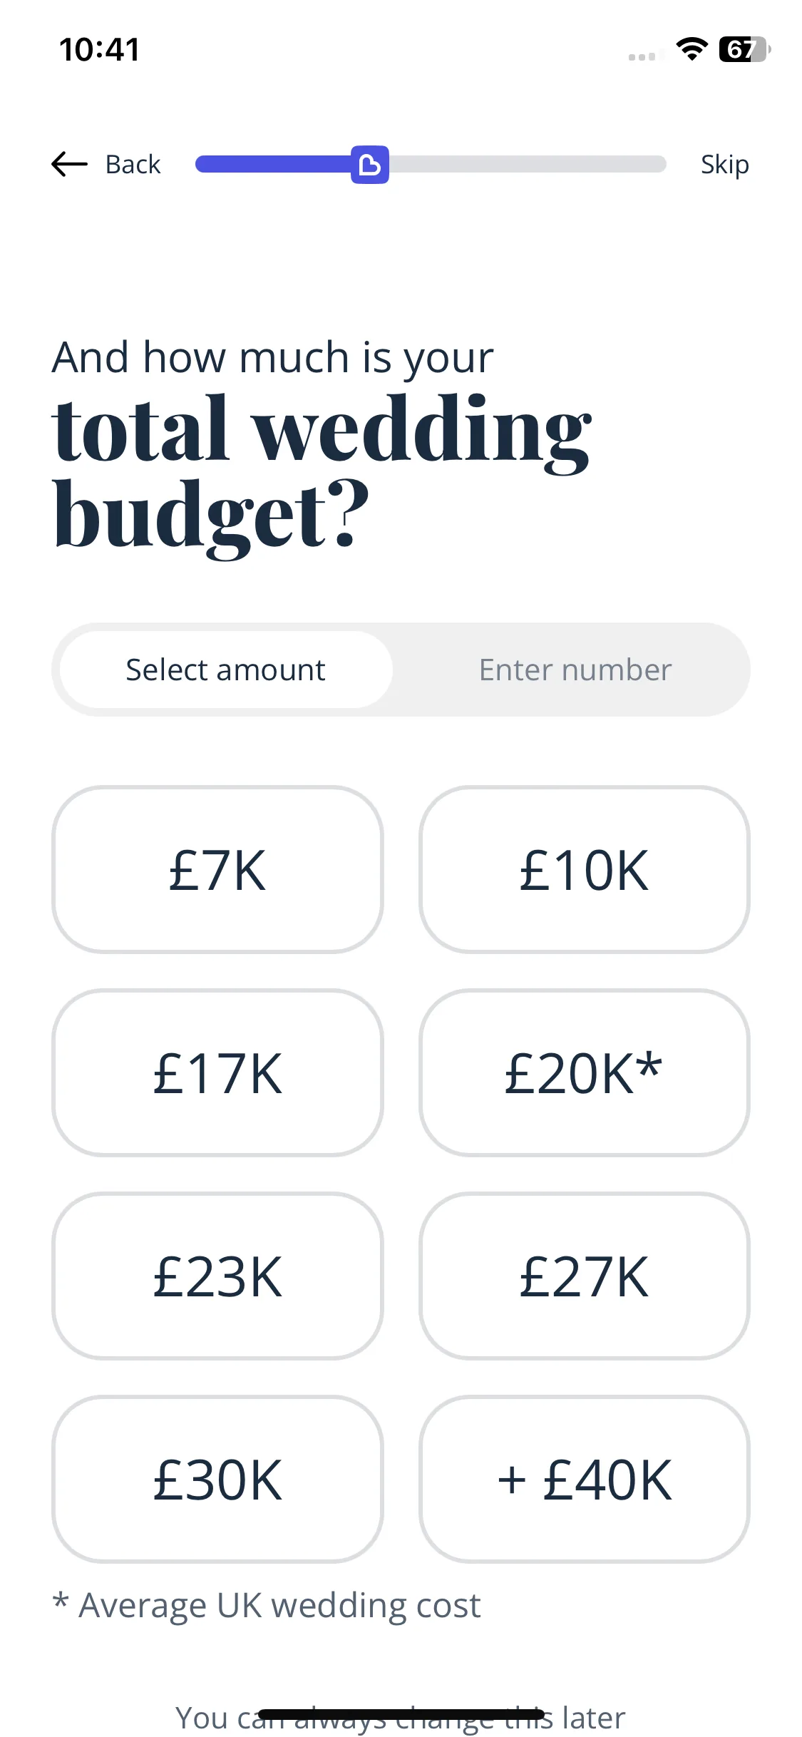Click the grey unfilled progress bar section
The width and height of the screenshot is (802, 1737).
(x=528, y=165)
